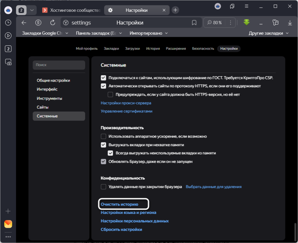The image size is (298, 243).
Task: Click Очистить историю link
Action: pyautogui.click(x=120, y=204)
